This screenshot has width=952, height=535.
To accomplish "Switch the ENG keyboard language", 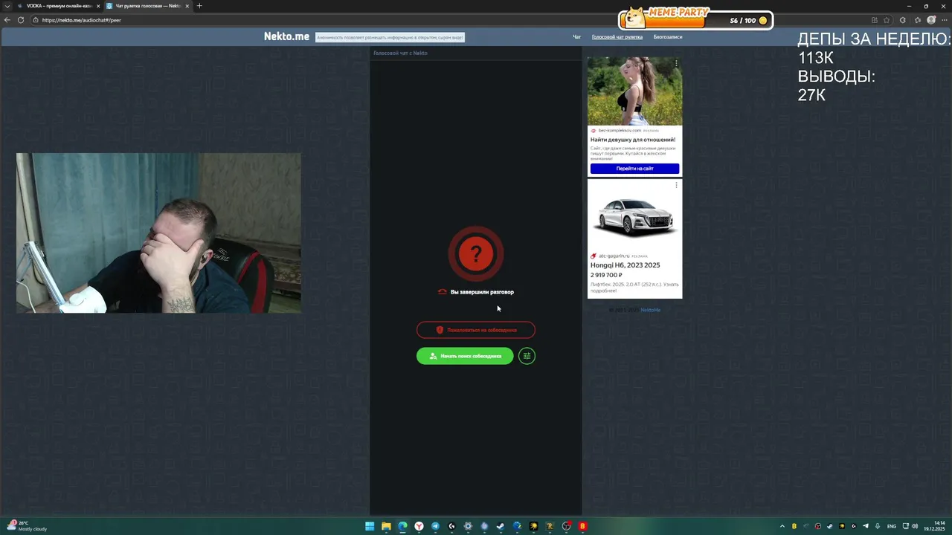I will pos(892,526).
